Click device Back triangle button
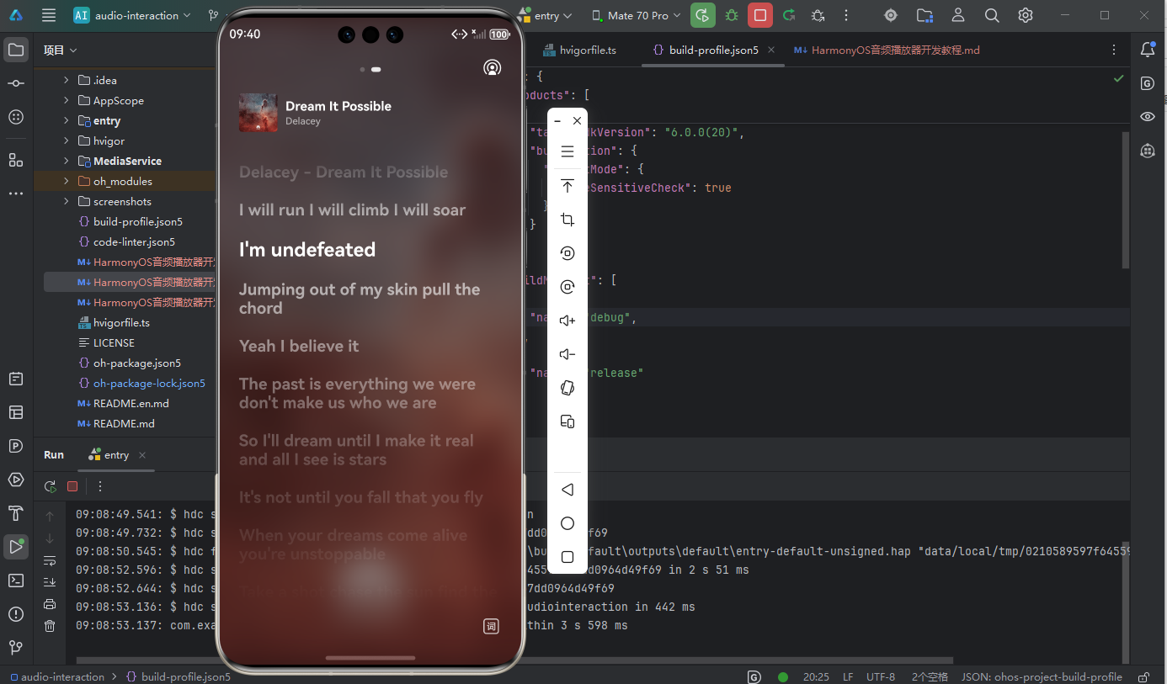 [x=568, y=490]
